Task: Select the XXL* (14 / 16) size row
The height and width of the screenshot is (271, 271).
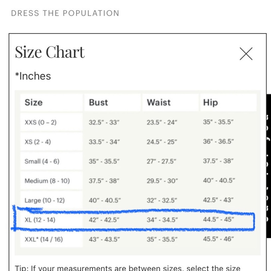Action: point(138,239)
